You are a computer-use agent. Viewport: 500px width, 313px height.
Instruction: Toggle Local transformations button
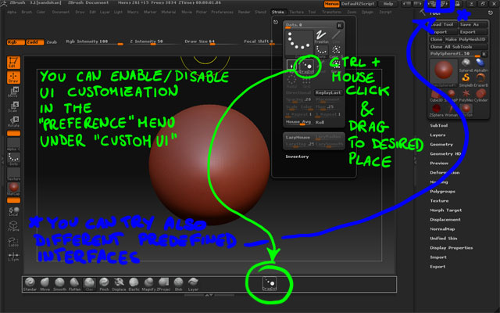tap(14, 211)
